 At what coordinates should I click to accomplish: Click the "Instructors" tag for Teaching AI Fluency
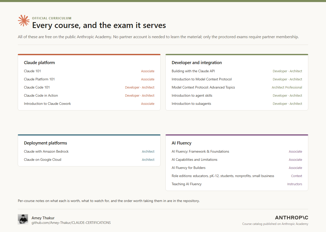click(x=295, y=184)
